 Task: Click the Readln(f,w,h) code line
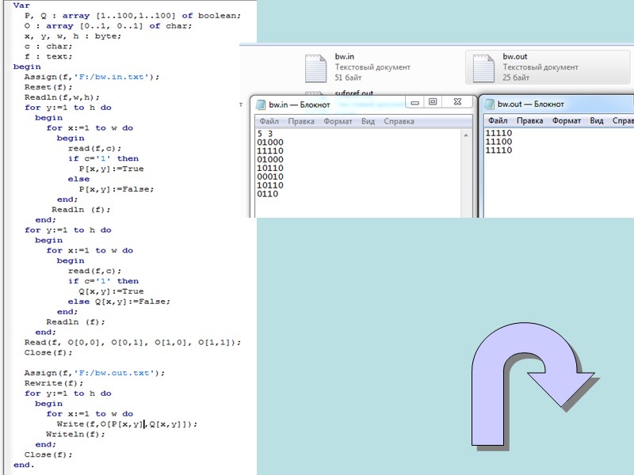point(62,97)
